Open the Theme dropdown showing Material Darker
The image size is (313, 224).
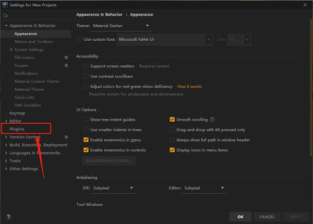122,26
